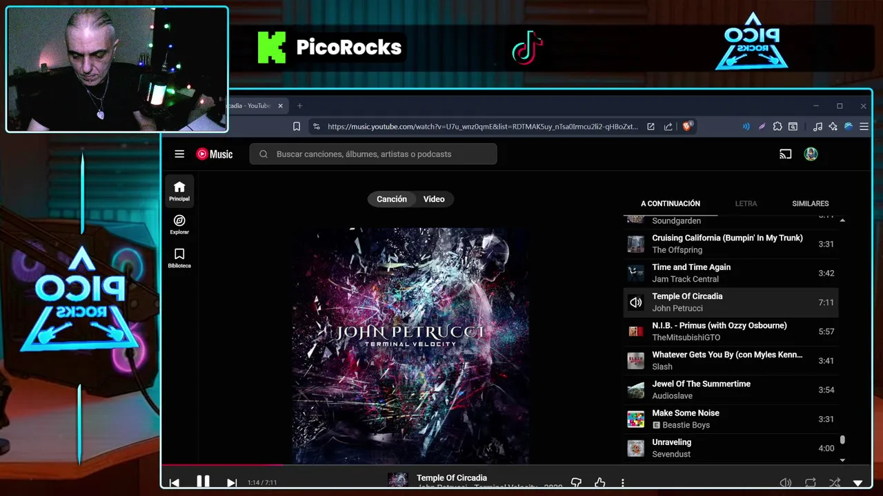Screen dimensions: 883x496
Task: Click the purple feather extension icon
Action: [x=762, y=127]
